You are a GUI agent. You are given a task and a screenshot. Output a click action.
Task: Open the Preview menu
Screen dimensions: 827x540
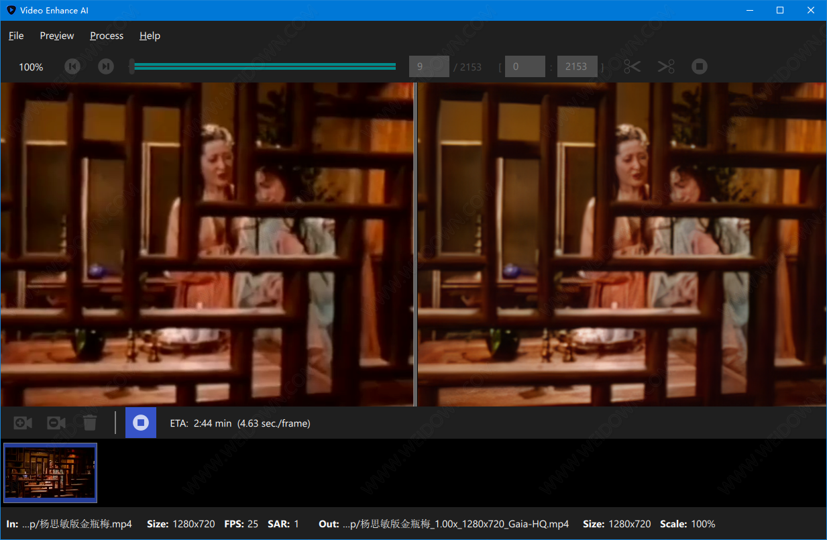(x=57, y=36)
